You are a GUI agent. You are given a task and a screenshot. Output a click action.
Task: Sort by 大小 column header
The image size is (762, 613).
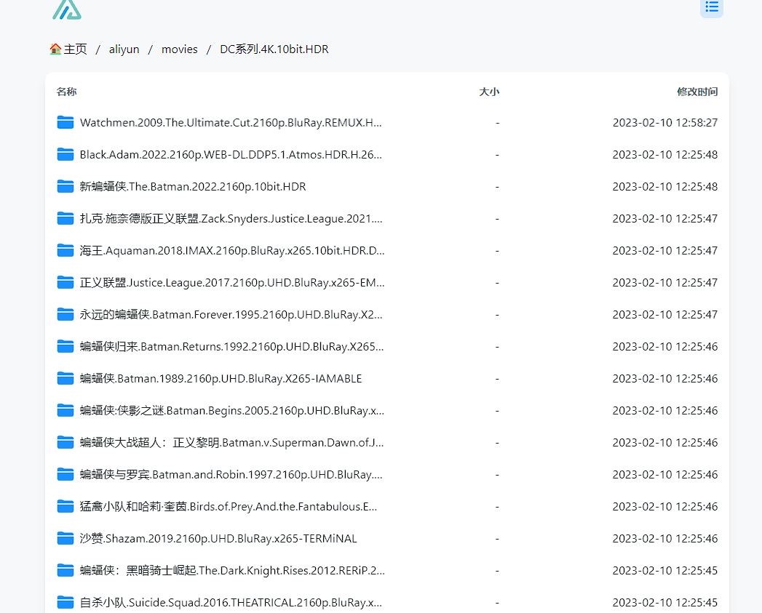click(x=489, y=92)
